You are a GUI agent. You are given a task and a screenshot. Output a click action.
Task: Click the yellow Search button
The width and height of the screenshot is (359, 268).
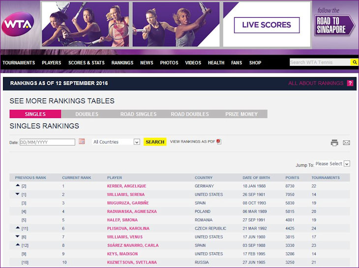(x=155, y=142)
